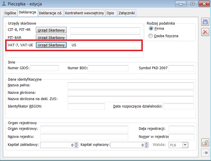Click the Identyfikator REGON field

86,107
